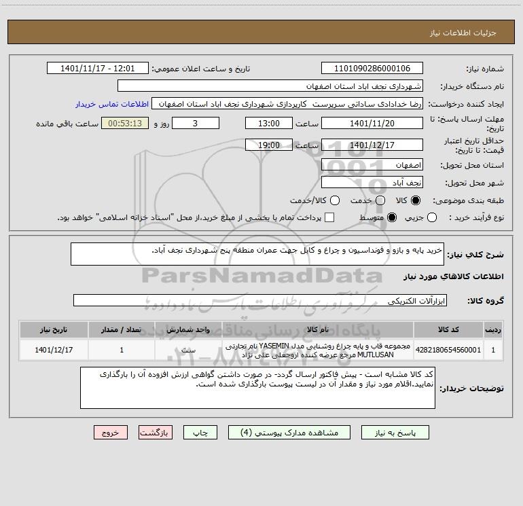Click the شرح کلی نیاز description box
The height and width of the screenshot is (506, 523).
pos(257,254)
